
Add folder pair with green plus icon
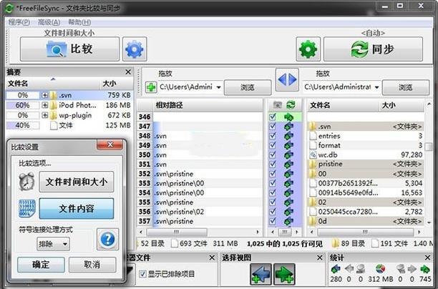[151, 87]
